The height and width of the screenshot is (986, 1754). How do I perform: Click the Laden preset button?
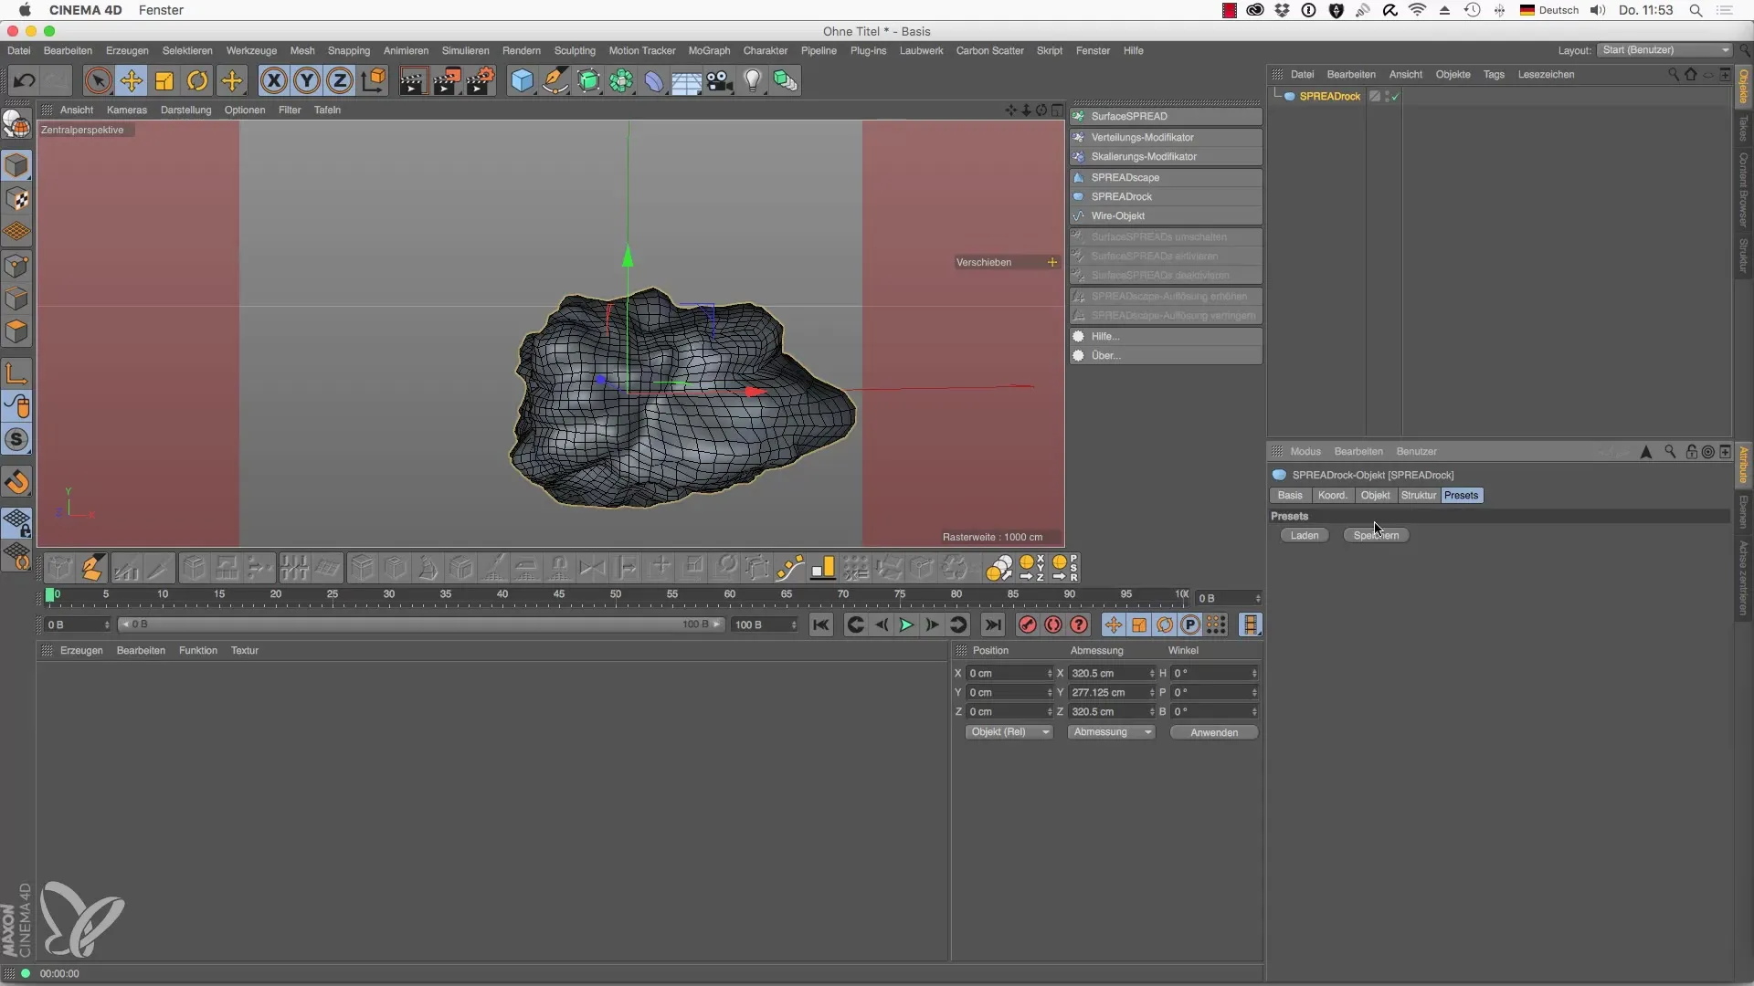pyautogui.click(x=1305, y=536)
